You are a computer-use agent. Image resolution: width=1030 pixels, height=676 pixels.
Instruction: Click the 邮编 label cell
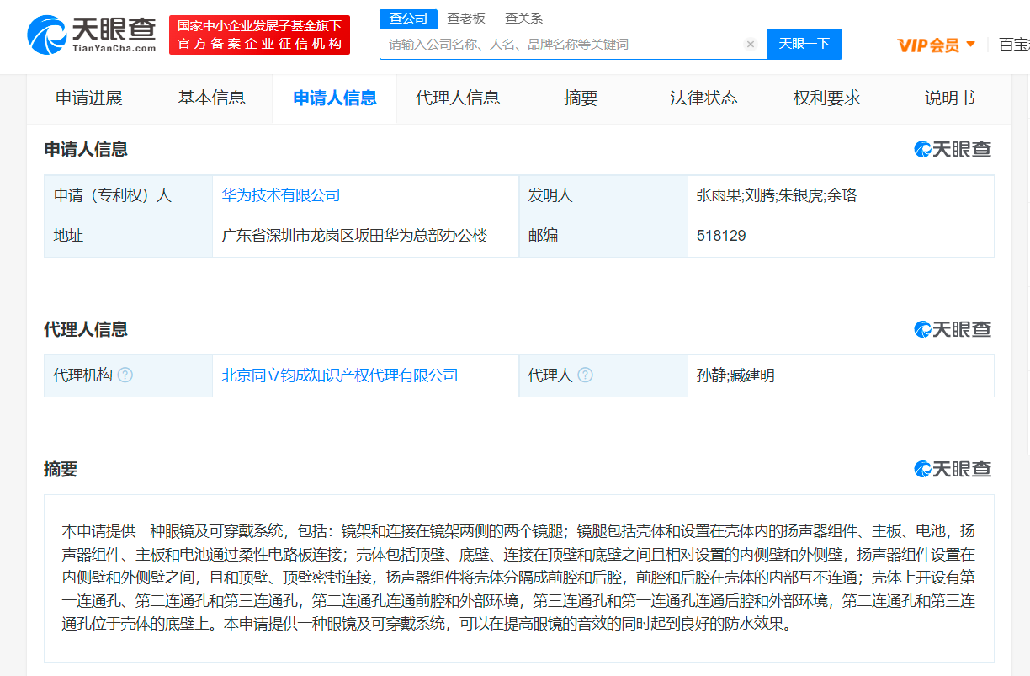pos(603,236)
